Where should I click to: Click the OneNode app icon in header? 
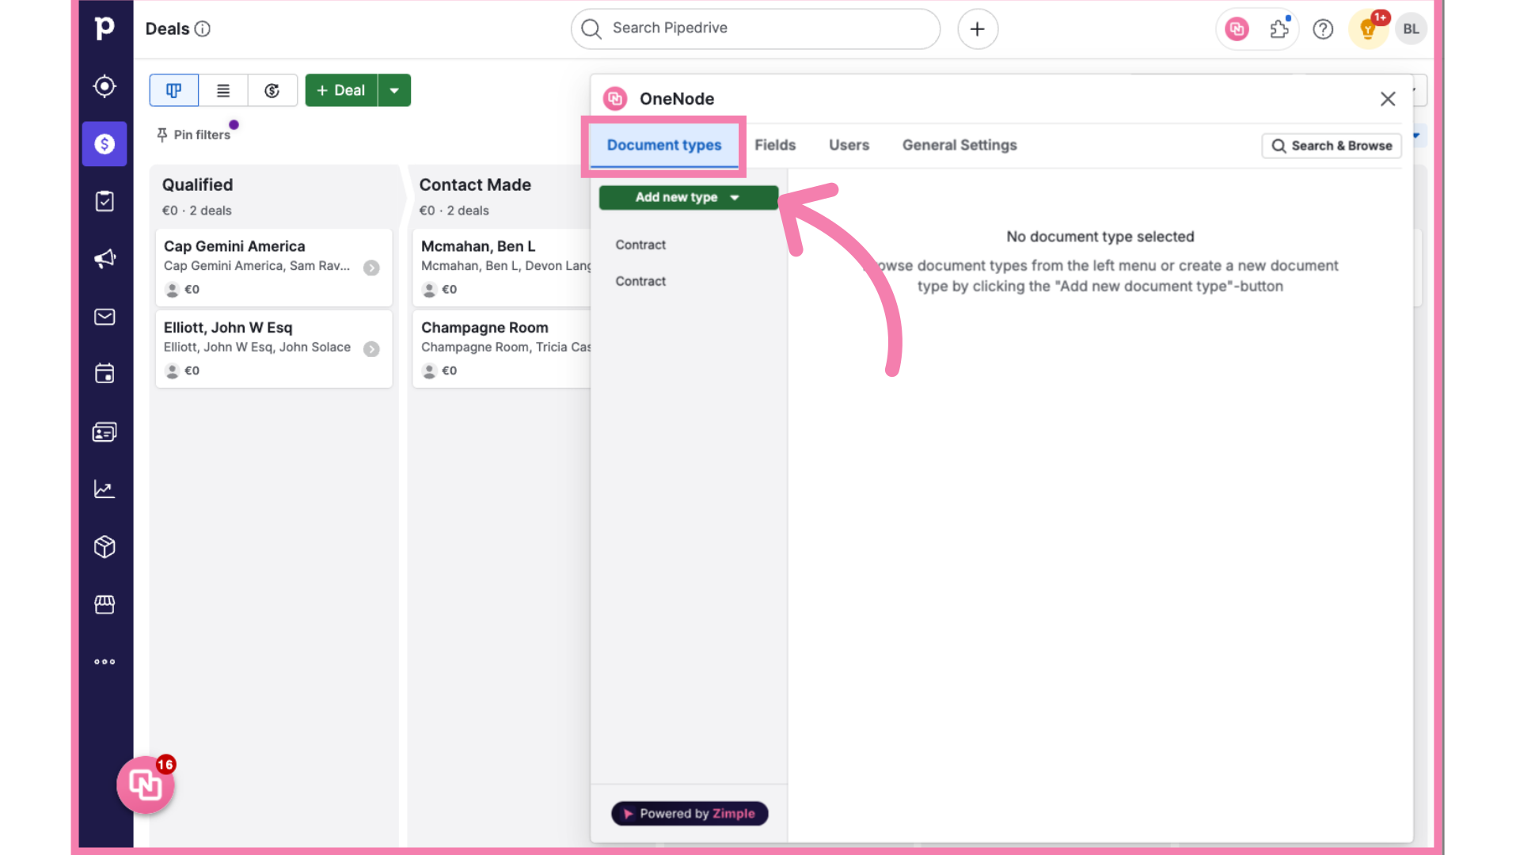click(1236, 28)
